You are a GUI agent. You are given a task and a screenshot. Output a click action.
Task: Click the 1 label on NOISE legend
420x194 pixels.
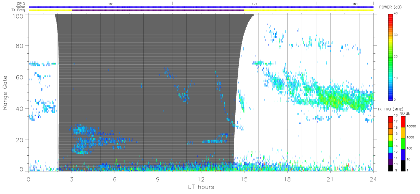pyautogui.click(x=407, y=170)
